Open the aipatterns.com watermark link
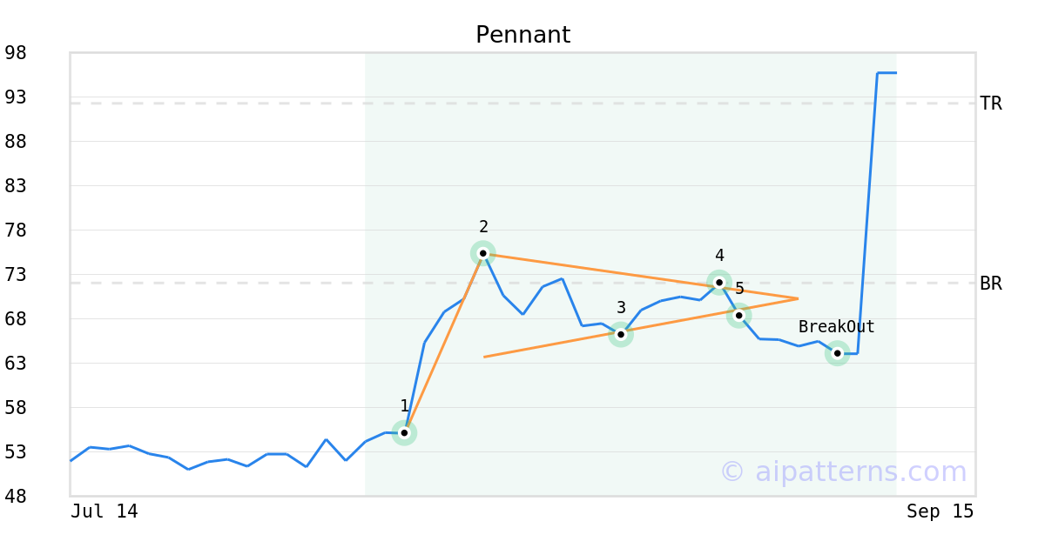The image size is (1045, 548). tap(843, 471)
